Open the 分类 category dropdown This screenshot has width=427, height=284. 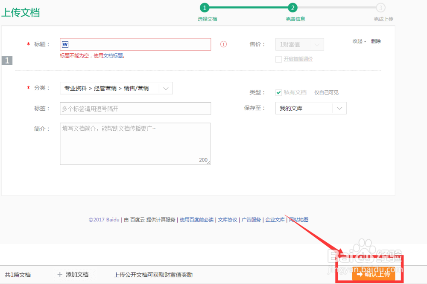click(166, 88)
